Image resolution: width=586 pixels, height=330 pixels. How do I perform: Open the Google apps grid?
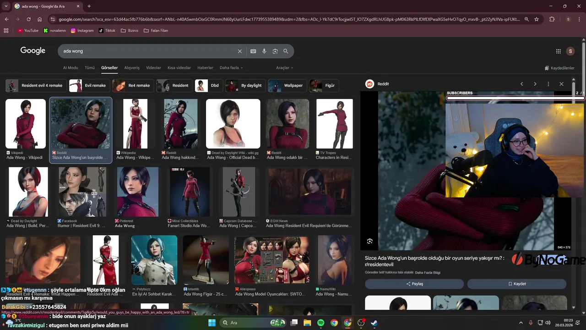click(558, 51)
